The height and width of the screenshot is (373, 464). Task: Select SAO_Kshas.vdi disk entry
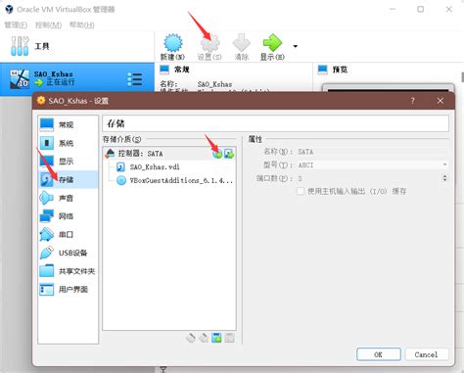point(169,167)
